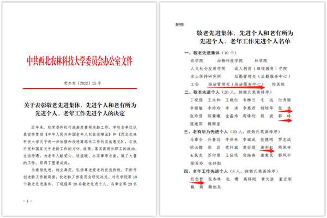The image size is (327, 218).
Task: Select the entry 水土保持研究所
Action: tap(205, 76)
